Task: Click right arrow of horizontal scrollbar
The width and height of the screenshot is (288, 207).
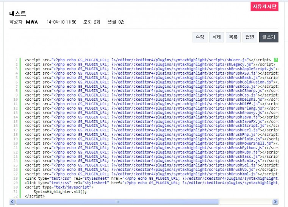Action: click(x=276, y=202)
